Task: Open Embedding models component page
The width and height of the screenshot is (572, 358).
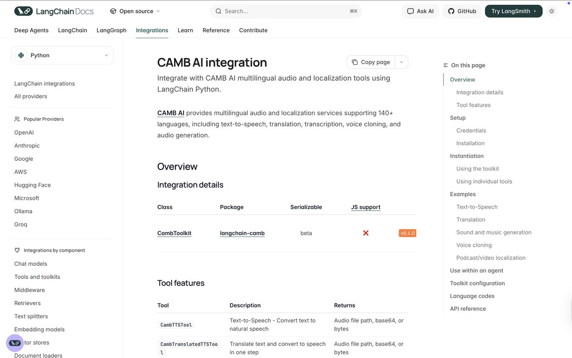Action: [x=40, y=329]
